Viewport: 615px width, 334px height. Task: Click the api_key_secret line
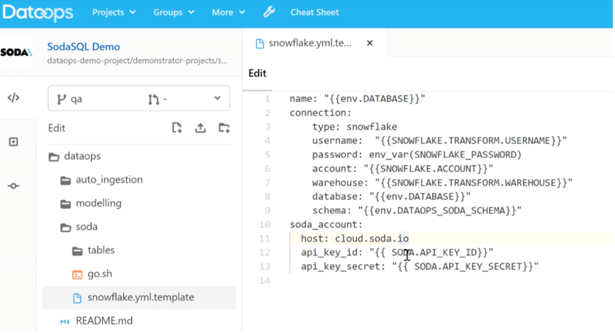420,266
